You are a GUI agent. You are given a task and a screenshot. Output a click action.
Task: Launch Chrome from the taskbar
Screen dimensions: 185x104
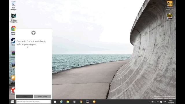(x=81, y=102)
